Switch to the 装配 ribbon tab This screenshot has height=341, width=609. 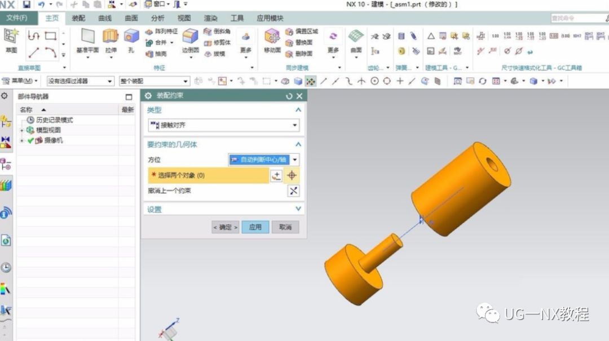(x=78, y=17)
